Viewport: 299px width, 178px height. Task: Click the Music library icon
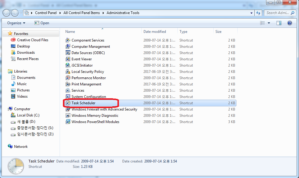pyautogui.click(x=13, y=84)
